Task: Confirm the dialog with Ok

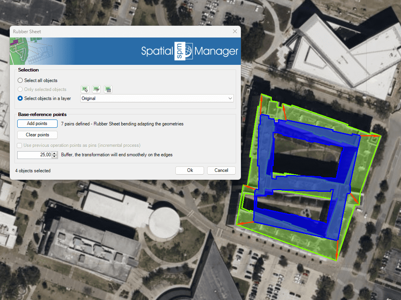Action: pos(190,170)
